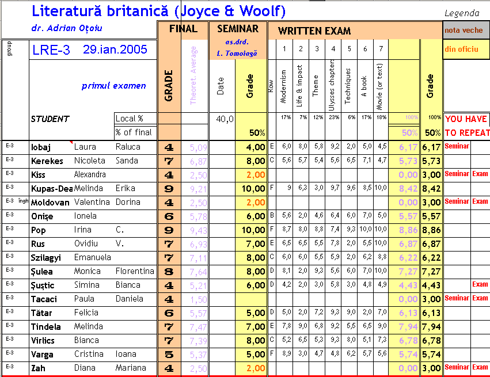This screenshot has height=377, width=490.
Task: Select the 'LRE-3 29.ian.2005' cell
Action: 90,49
